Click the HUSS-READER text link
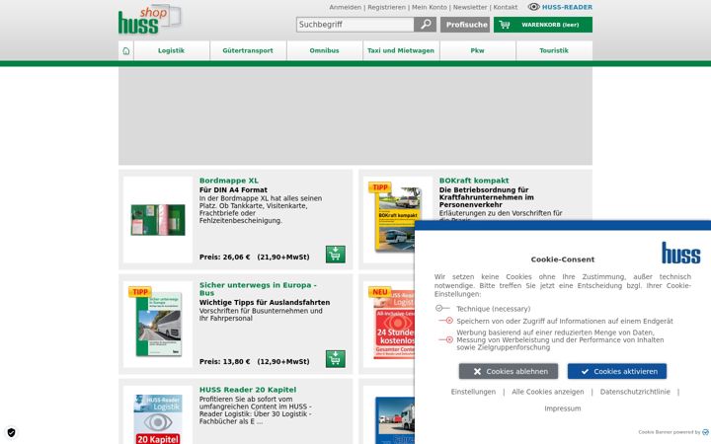This screenshot has width=711, height=444. click(567, 7)
